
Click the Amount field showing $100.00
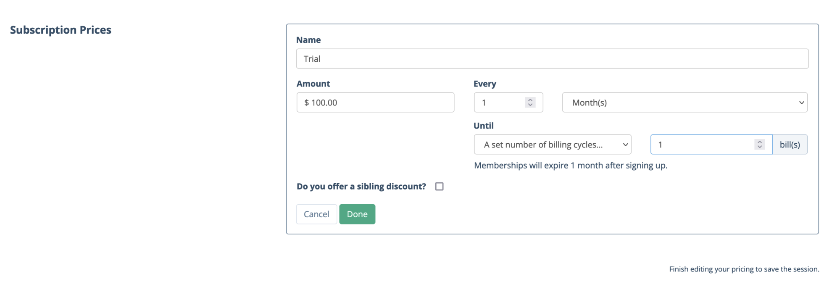point(375,102)
